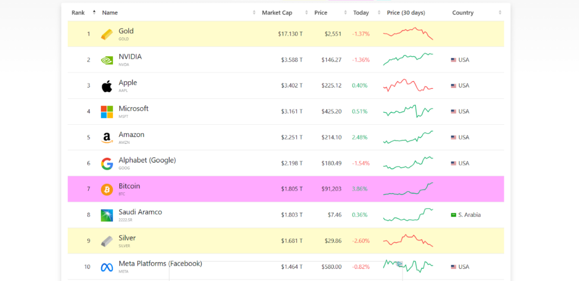This screenshot has width=579, height=281.
Task: Click the Microsoft logo icon
Action: (x=107, y=112)
